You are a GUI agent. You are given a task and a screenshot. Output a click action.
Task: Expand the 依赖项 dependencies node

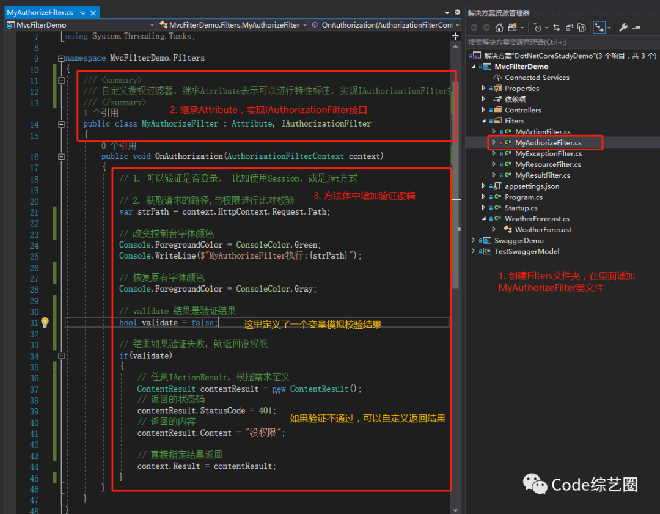pyautogui.click(x=483, y=100)
